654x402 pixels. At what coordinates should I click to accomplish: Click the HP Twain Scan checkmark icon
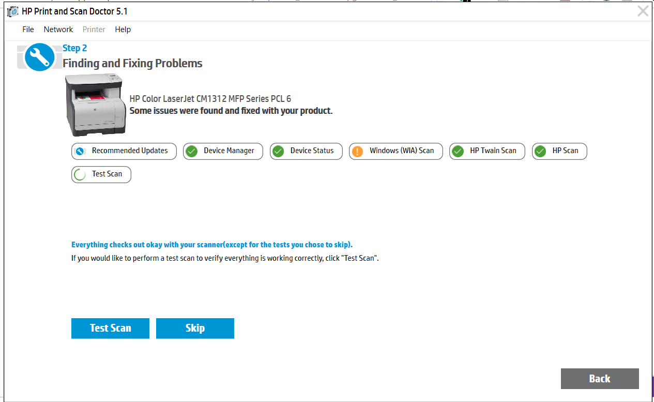point(458,151)
